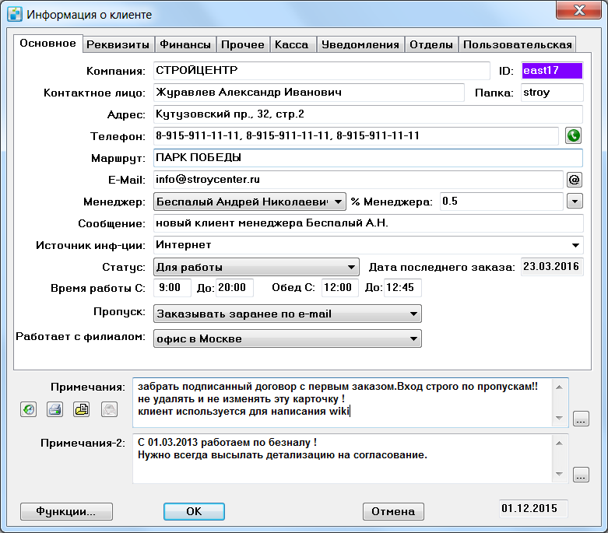Click the grayed envelope icon

(x=109, y=409)
